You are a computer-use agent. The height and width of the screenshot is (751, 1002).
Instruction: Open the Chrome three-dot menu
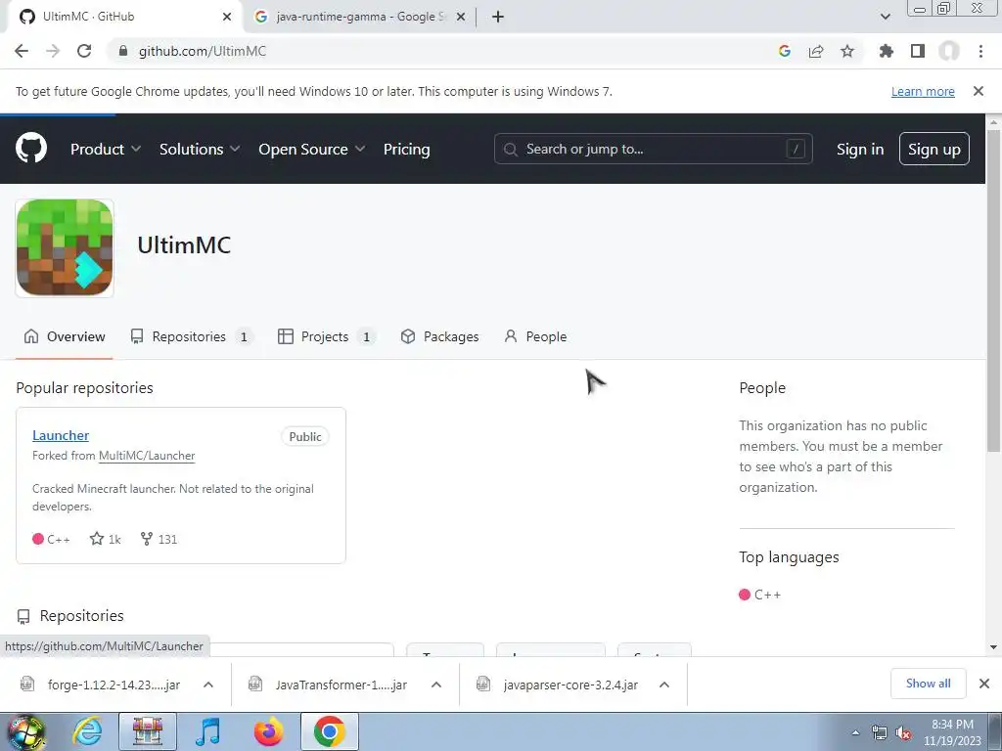pyautogui.click(x=980, y=51)
